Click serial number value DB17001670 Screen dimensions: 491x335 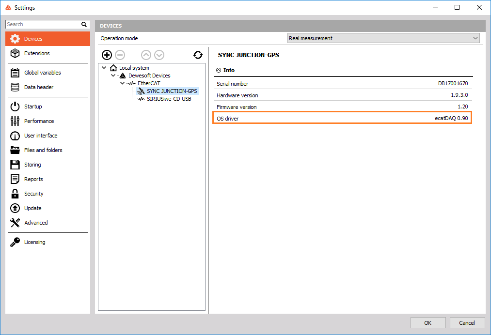pos(453,84)
